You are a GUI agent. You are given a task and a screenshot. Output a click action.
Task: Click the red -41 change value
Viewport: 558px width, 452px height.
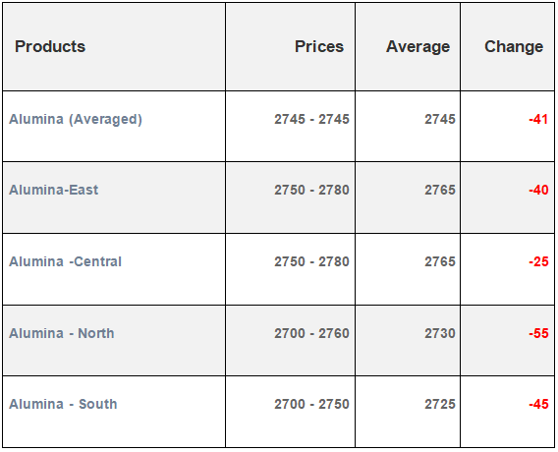click(x=538, y=119)
